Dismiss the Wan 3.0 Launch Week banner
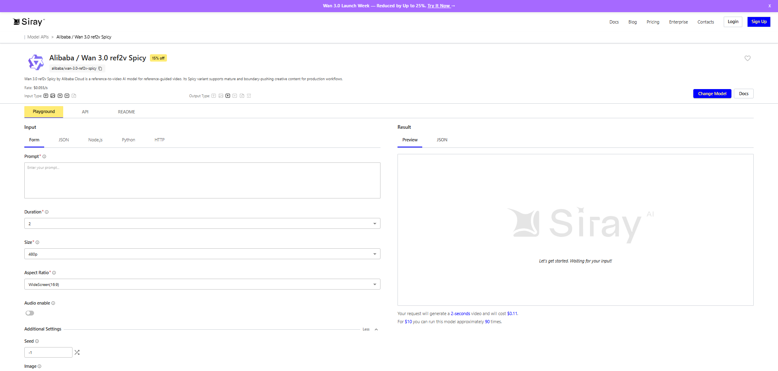The height and width of the screenshot is (371, 778). pos(769,6)
